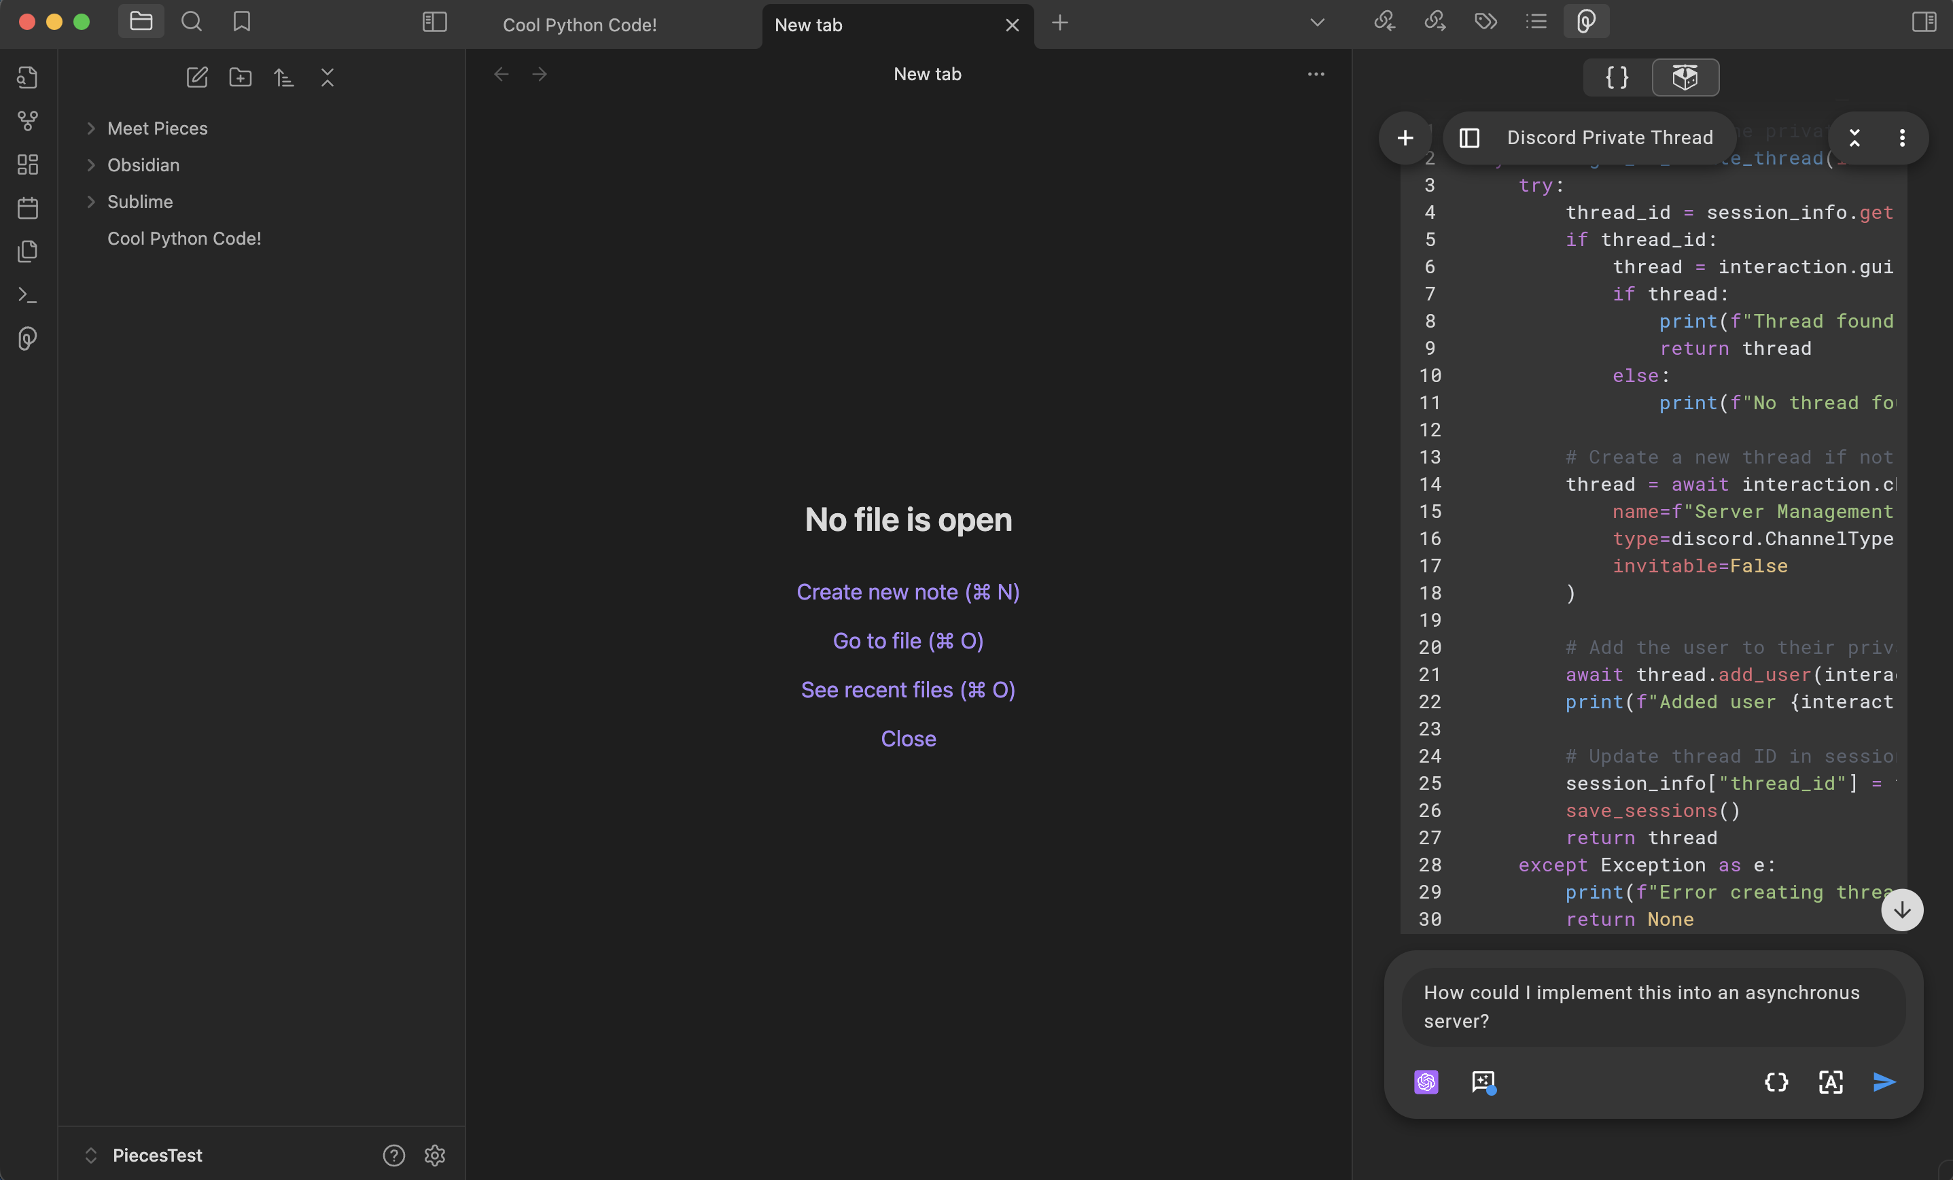Open the PiecesTest vault switcher
The width and height of the screenshot is (1953, 1180).
pos(143,1155)
